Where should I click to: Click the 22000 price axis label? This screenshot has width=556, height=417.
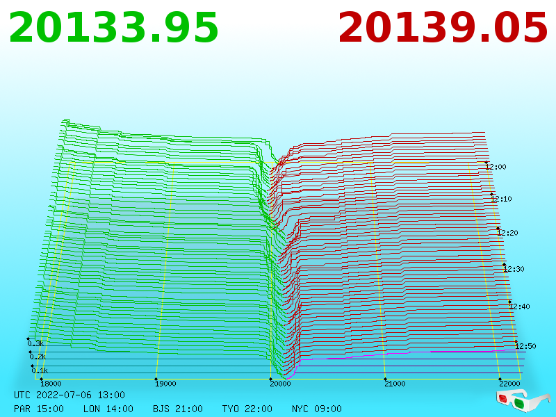[510, 384]
